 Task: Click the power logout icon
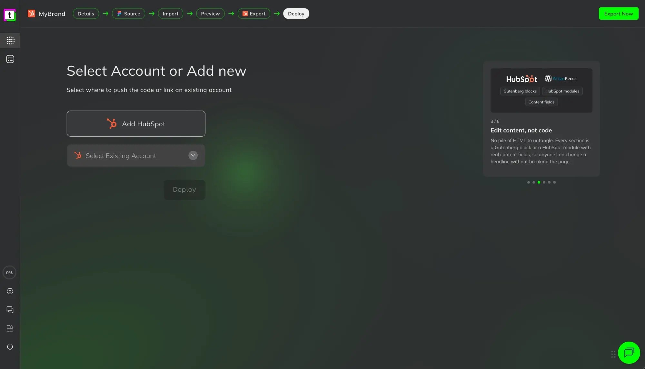click(10, 347)
